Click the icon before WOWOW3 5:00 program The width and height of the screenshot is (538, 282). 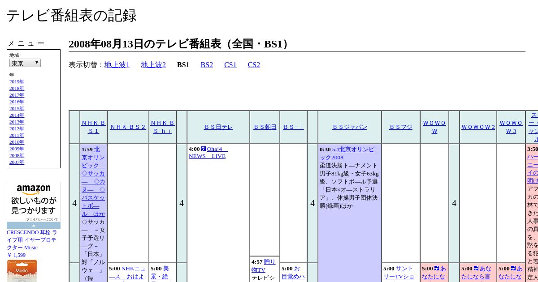(513, 269)
